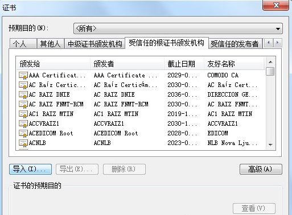Click issuer ACCVRAIZ1 in 颁发者 column
This screenshot has height=215, width=292.
(x=109, y=124)
